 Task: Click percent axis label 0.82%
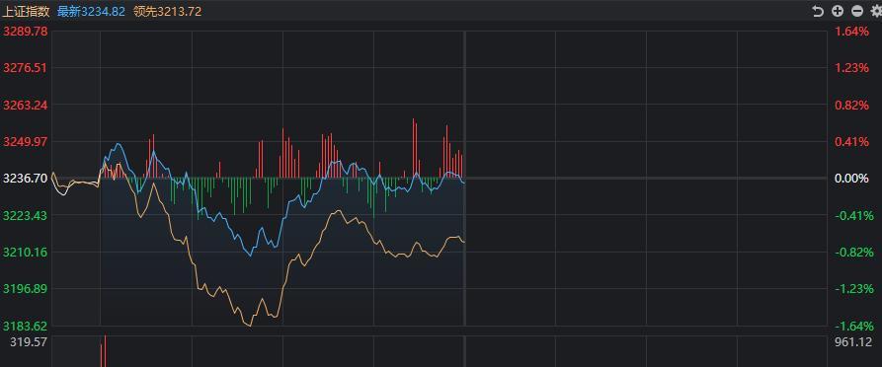(x=851, y=106)
